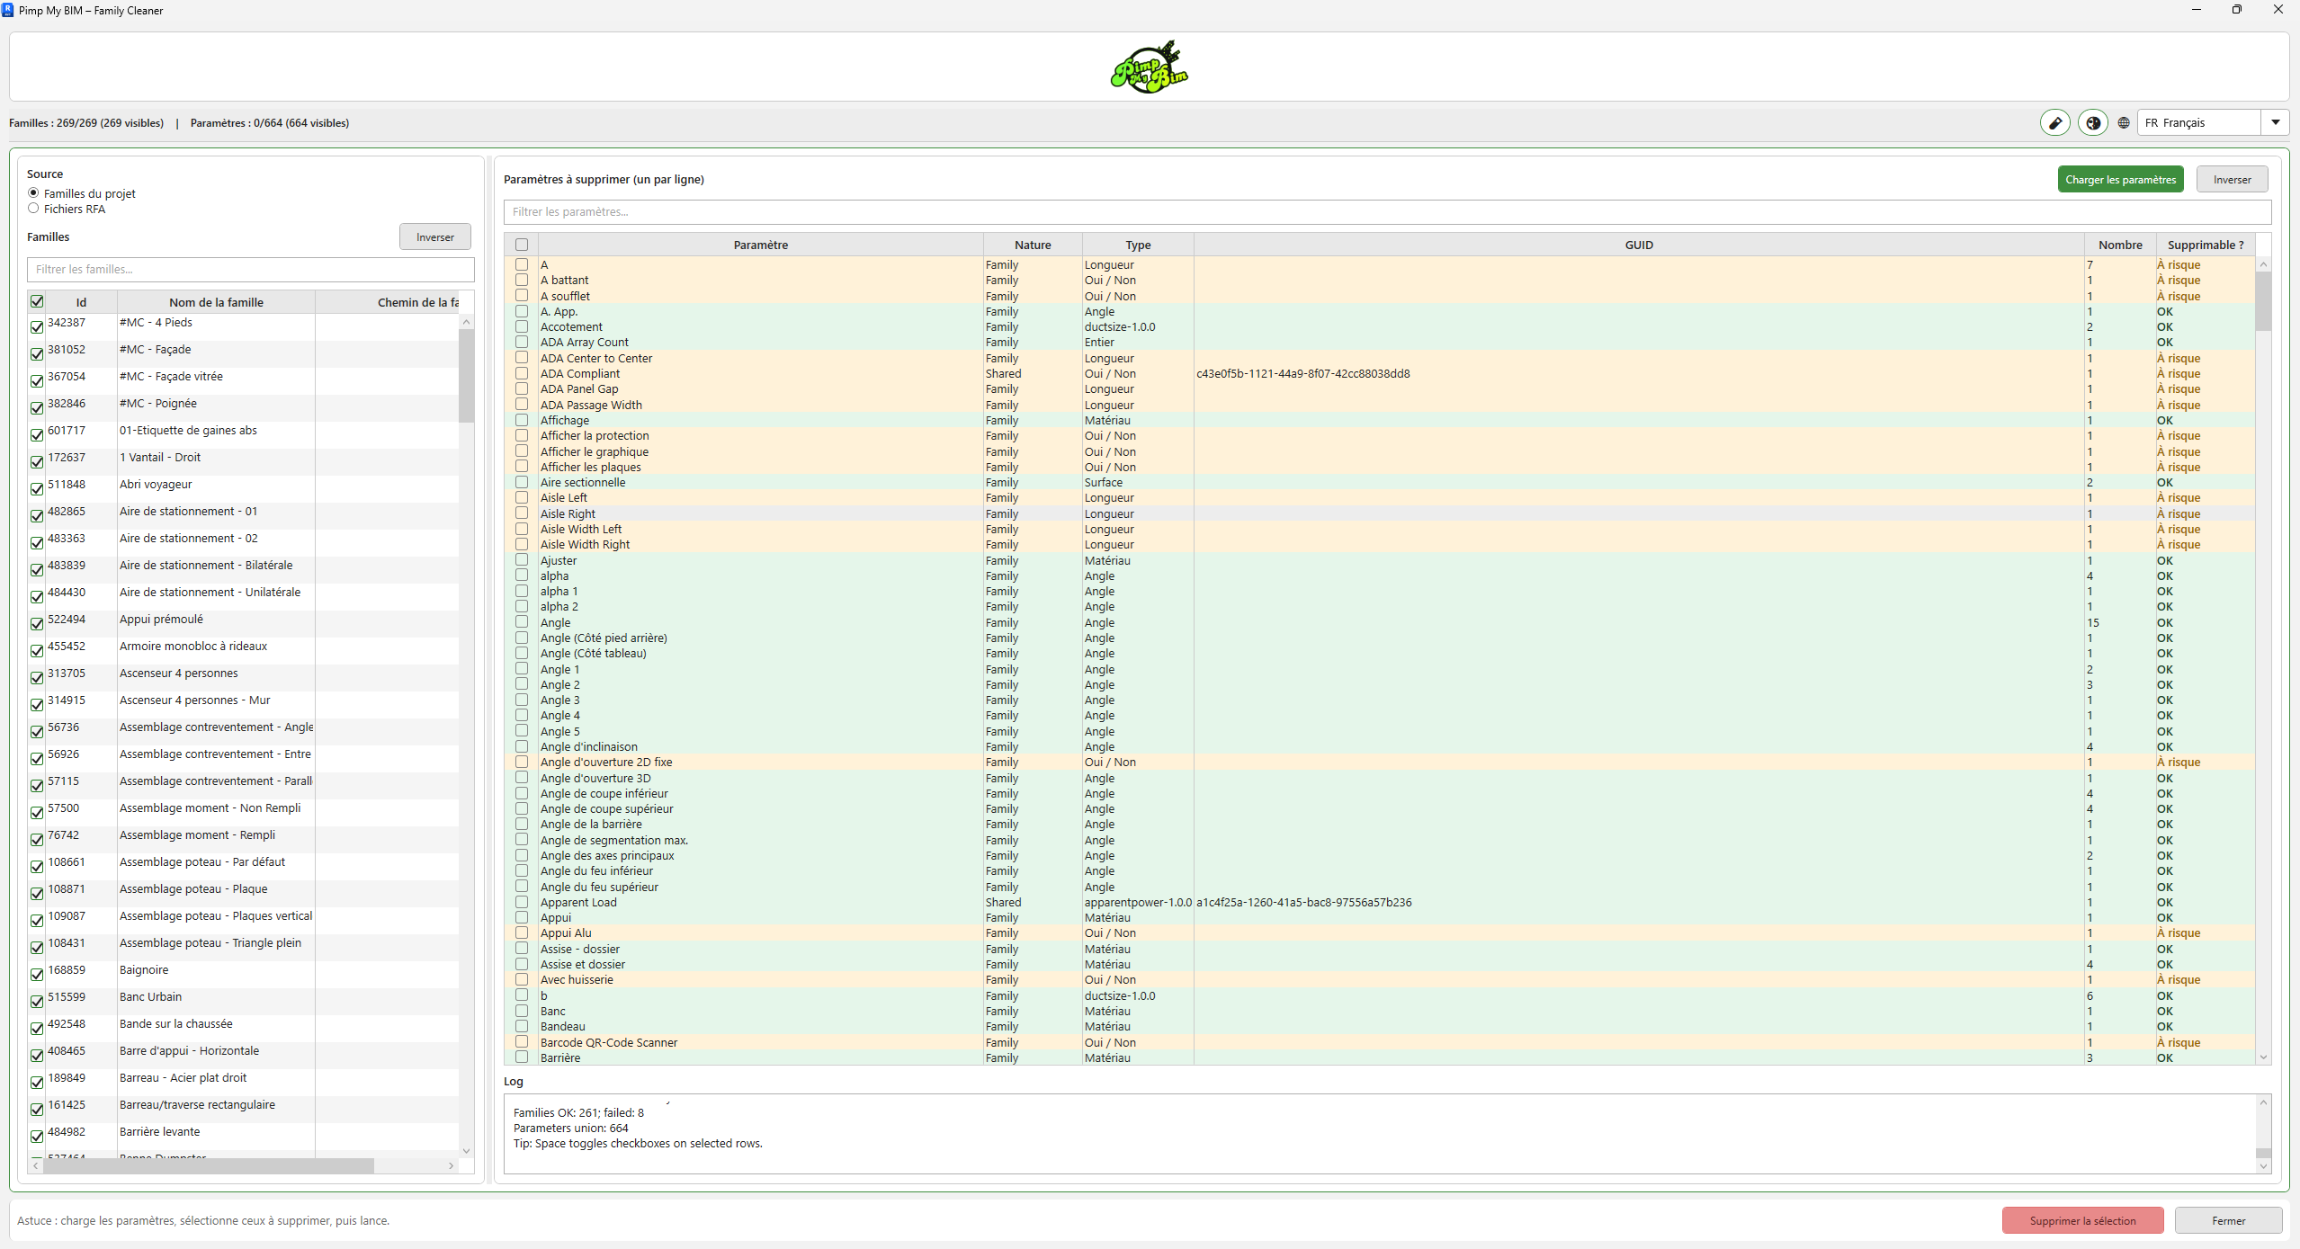Viewport: 2300px width, 1249px height.
Task: Click the parameters table vertical scrollbar thumb
Action: (x=2263, y=301)
